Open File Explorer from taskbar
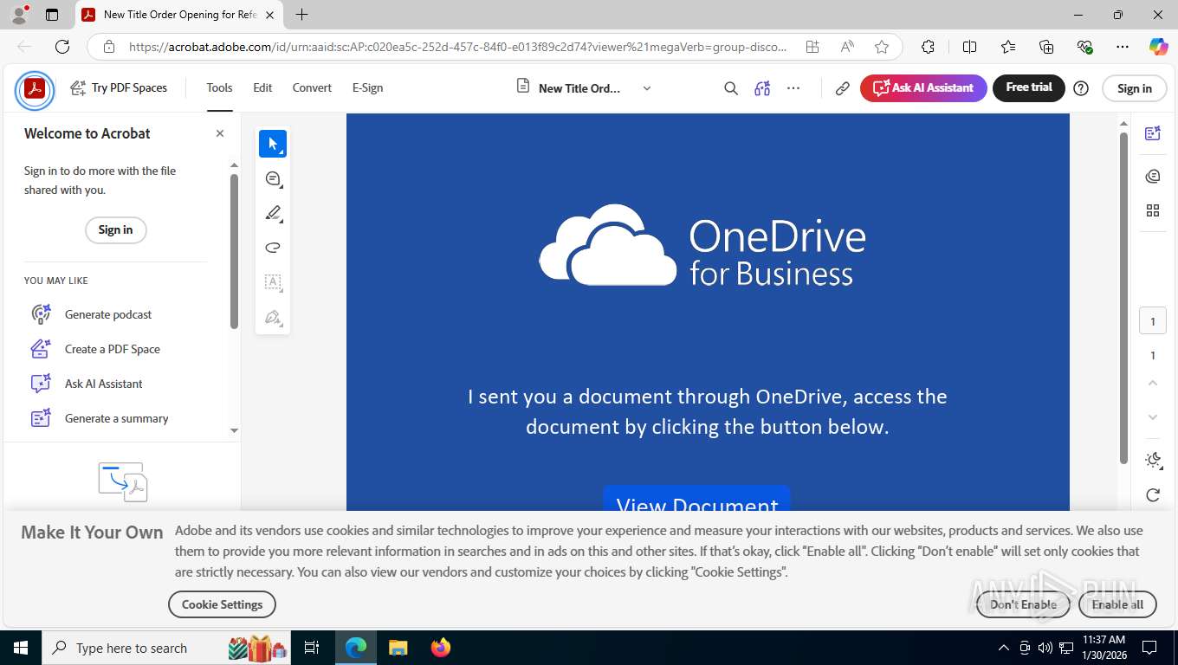Viewport: 1178px width, 665px height. (x=398, y=648)
